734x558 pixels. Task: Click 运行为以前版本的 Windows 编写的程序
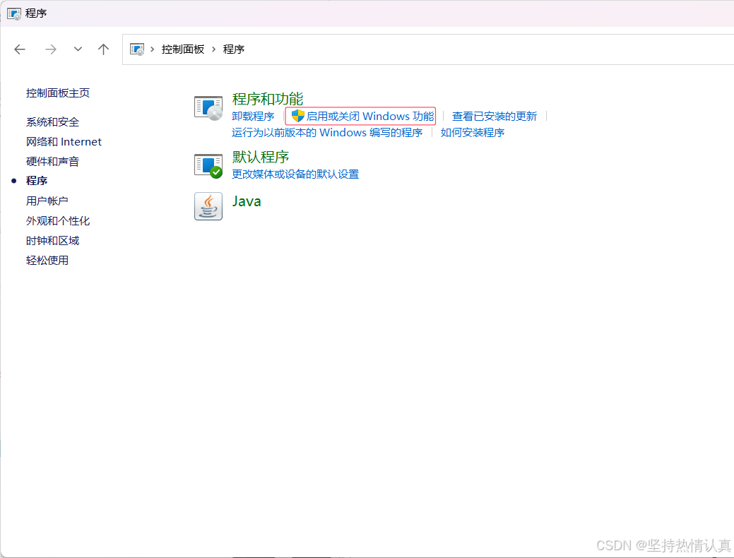point(327,133)
